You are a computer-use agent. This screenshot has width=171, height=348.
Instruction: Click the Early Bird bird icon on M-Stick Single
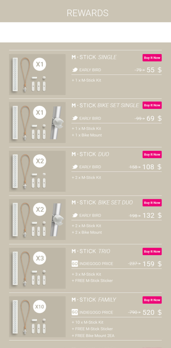(75, 70)
